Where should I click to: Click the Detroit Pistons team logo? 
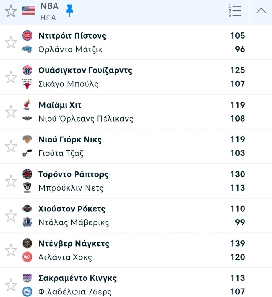click(27, 36)
